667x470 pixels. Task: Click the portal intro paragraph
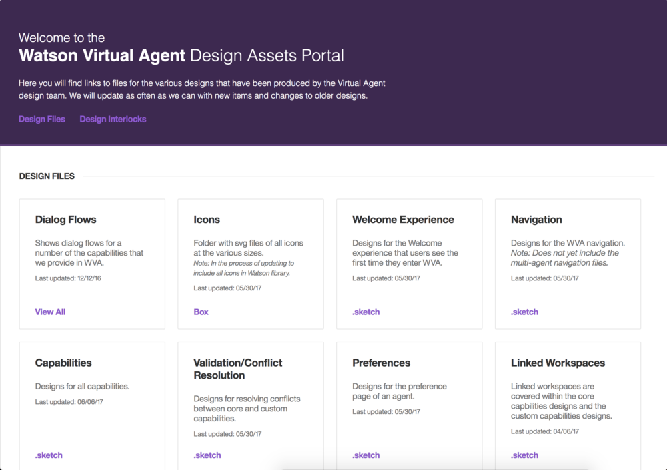[x=201, y=89]
